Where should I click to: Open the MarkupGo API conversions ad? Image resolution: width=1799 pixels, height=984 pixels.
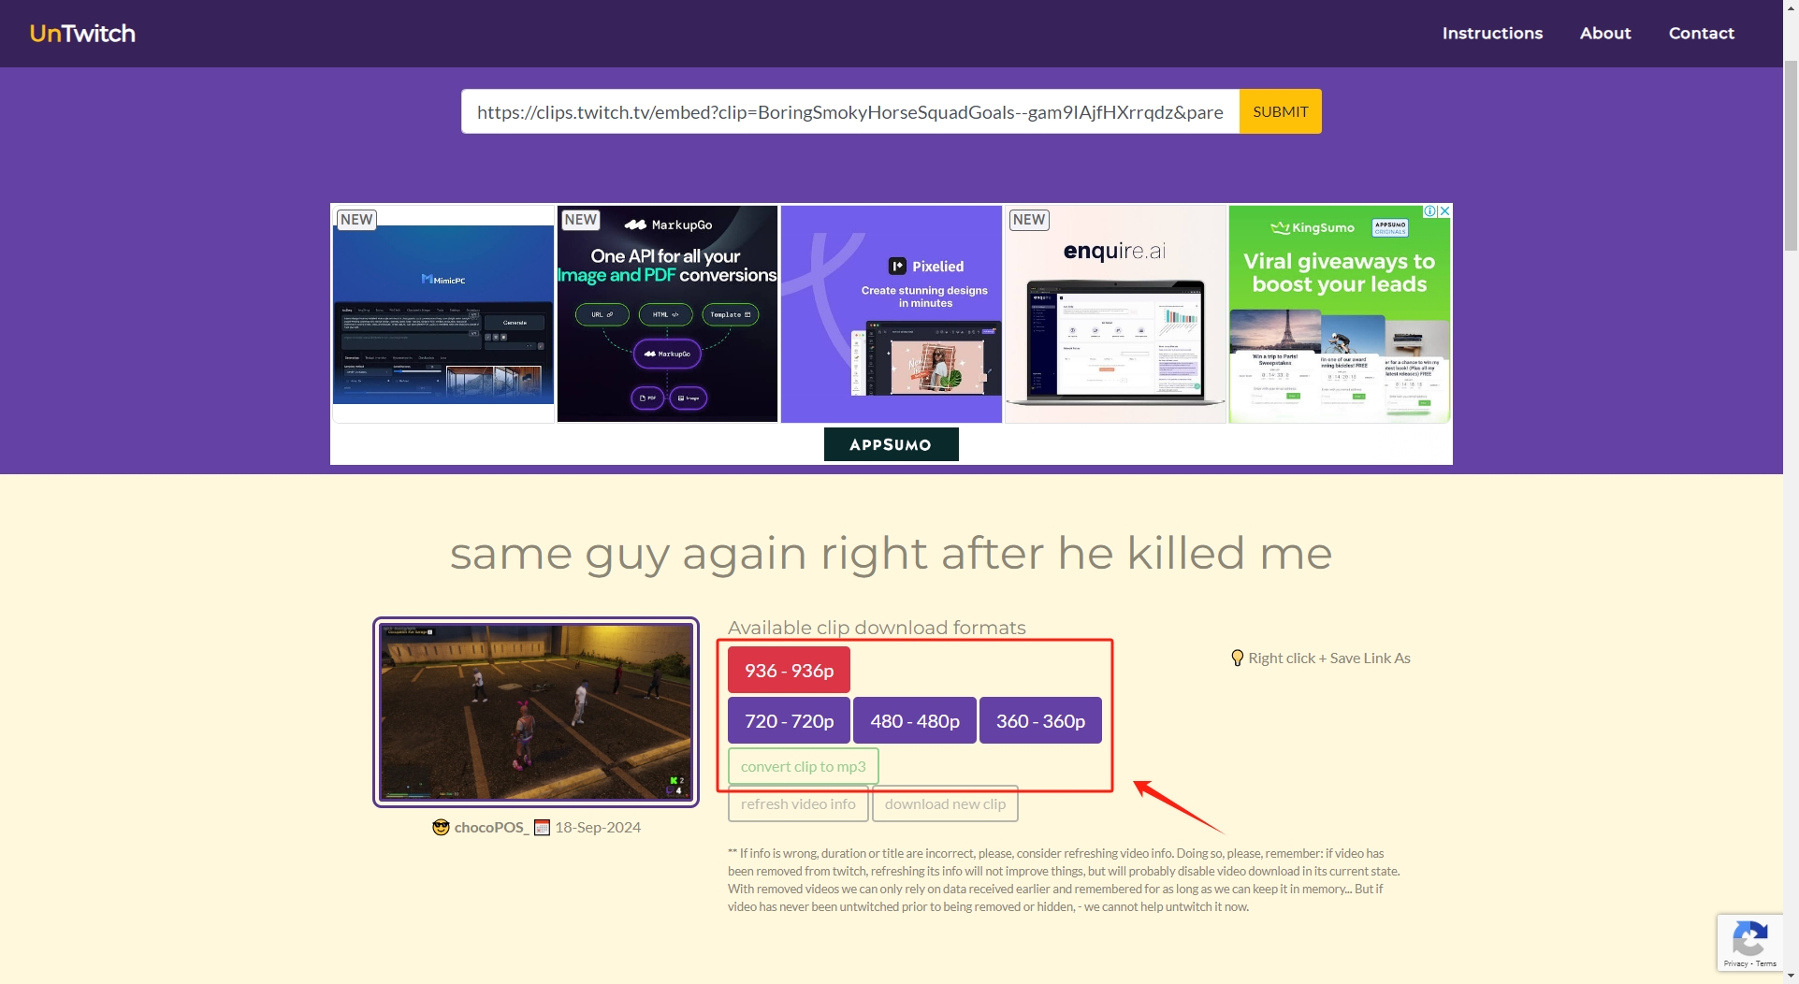(667, 314)
